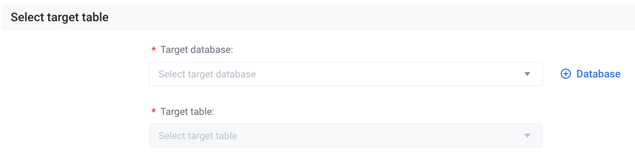This screenshot has height=159, width=635.
Task: Expand the database list via its down triangle
Action: (527, 74)
